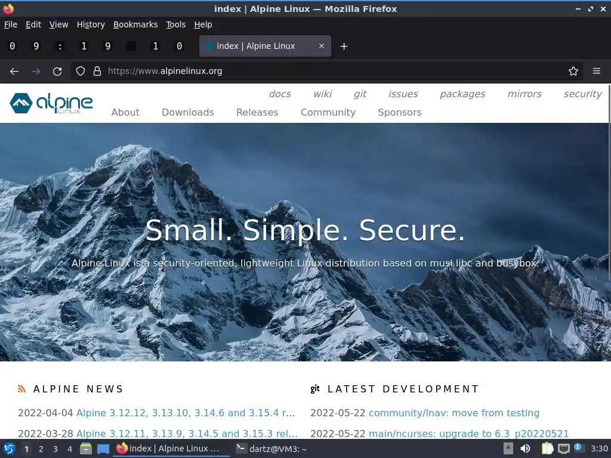This screenshot has height=458, width=611.
Task: Bookmark this page with the star
Action: [x=573, y=71]
